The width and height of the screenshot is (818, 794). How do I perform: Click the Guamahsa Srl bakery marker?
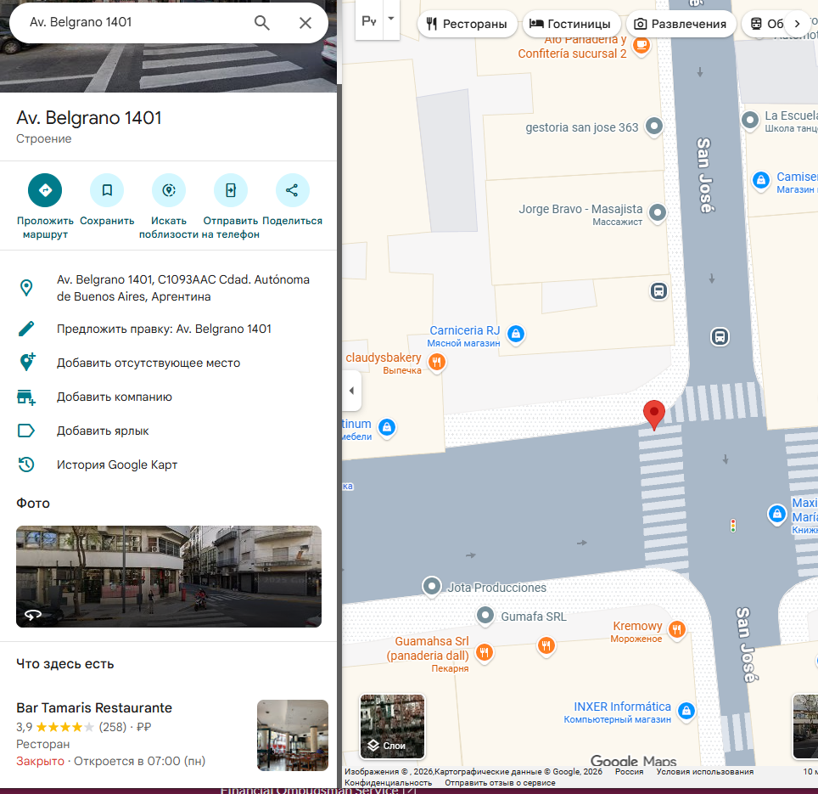coord(485,652)
